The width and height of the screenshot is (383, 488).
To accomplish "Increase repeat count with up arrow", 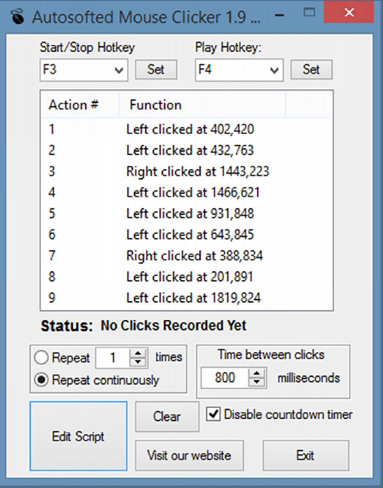I will (x=138, y=353).
